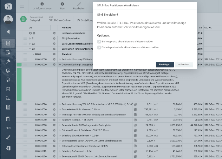Open the Demoprojekt Beispiel breadcrumb
This screenshot has height=159, width=222.
pos(36,19)
